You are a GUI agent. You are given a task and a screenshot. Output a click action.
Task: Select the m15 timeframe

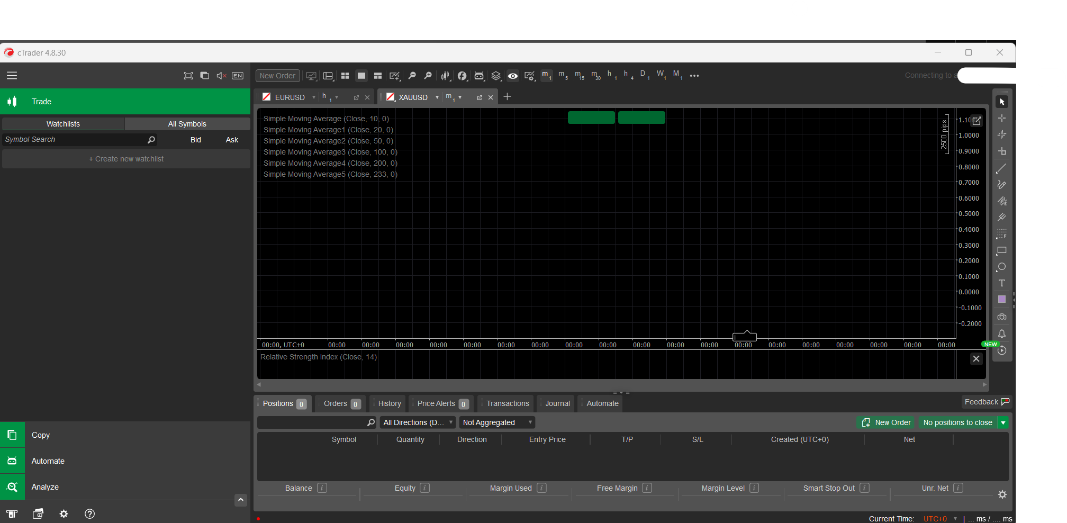click(x=580, y=76)
